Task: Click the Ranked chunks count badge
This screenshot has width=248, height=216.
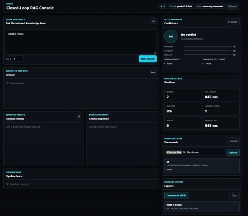Action: [79, 116]
